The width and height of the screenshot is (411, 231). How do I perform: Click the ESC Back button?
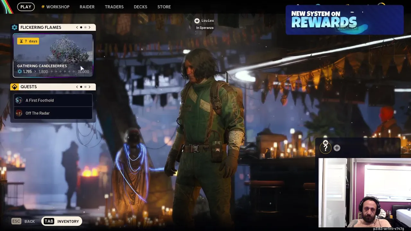coord(23,221)
